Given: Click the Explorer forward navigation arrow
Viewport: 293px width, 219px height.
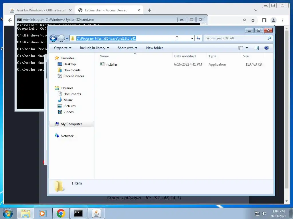Looking at the screenshot, I should [61, 38].
